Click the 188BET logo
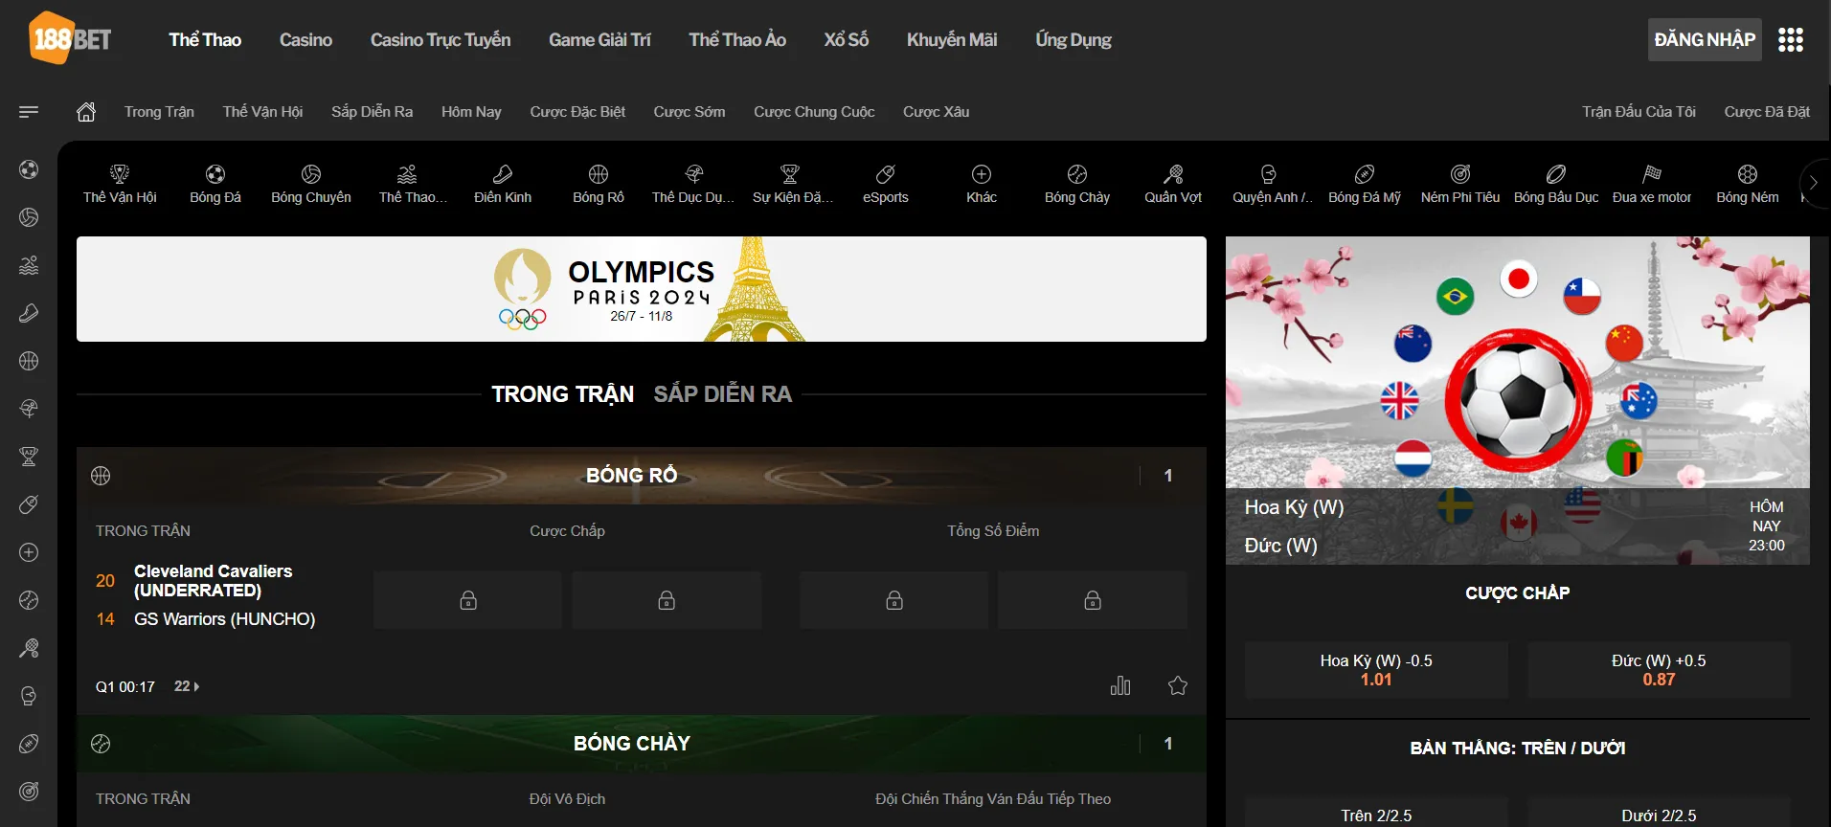The height and width of the screenshot is (827, 1831). [70, 39]
